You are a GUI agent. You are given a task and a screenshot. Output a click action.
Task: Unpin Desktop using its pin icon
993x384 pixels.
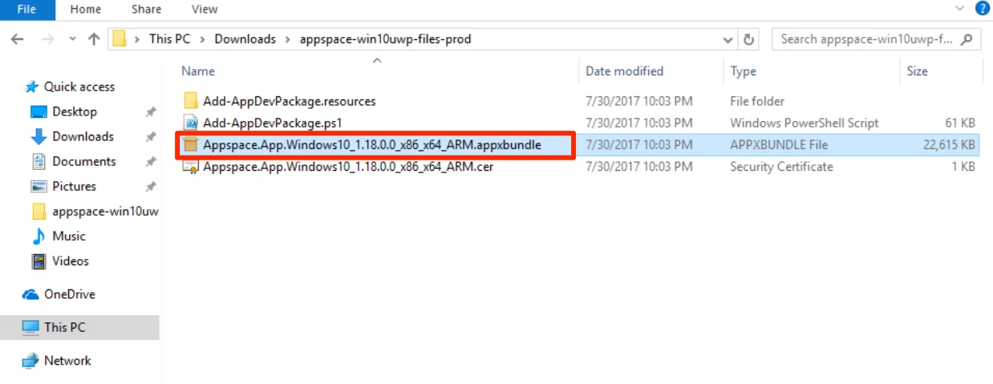[150, 111]
